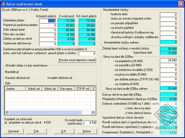
Task: Click the Daňové zvýhodnění nárok field
Action: (x=168, y=104)
